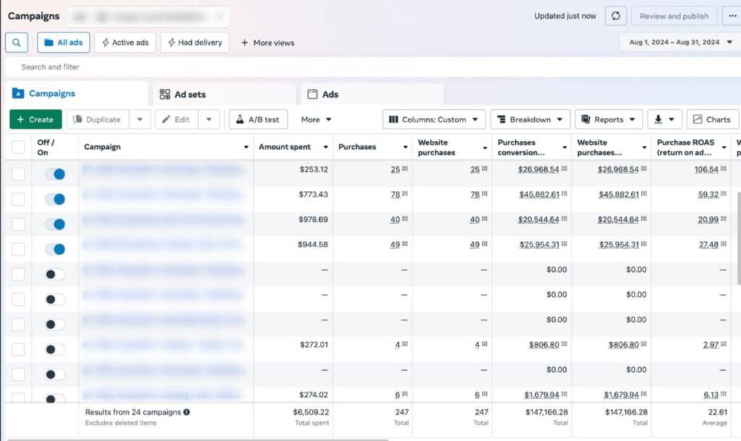Viewport: 741px width, 441px height.
Task: Select checkbox for the $272.01 campaign row
Action: pos(18,349)
